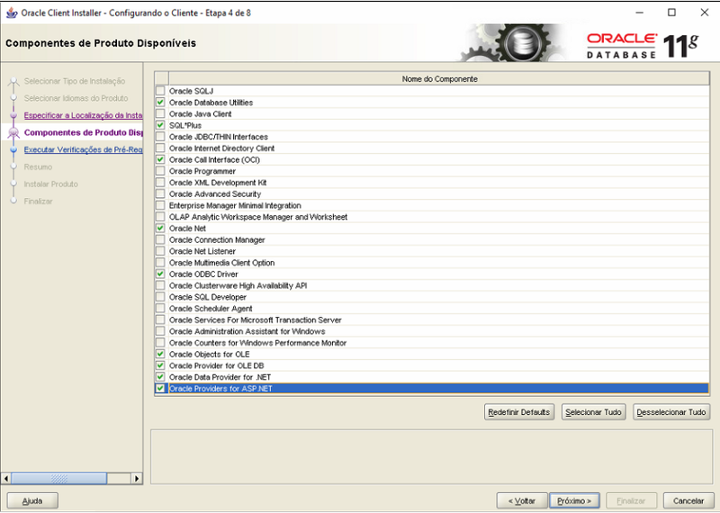This screenshot has width=720, height=513.
Task: Check Oracle Scheduler Agent checkbox
Action: [160, 309]
